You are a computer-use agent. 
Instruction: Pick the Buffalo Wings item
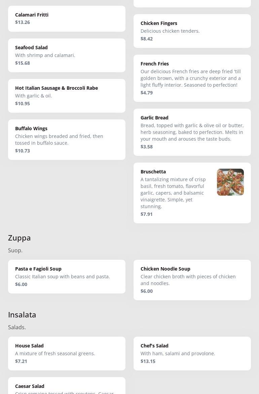pyautogui.click(x=67, y=139)
